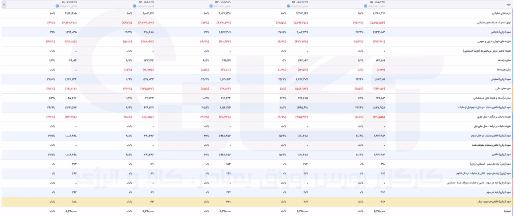514x217 pixels.
Task: Select the 'سود (زیان) عملیاتی' row label
Action: point(499,80)
